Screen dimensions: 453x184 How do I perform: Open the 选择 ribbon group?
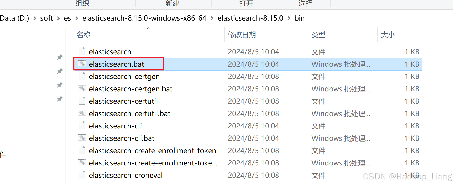click(x=306, y=3)
